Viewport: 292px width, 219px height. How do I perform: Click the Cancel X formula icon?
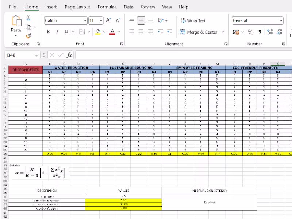tap(52, 55)
